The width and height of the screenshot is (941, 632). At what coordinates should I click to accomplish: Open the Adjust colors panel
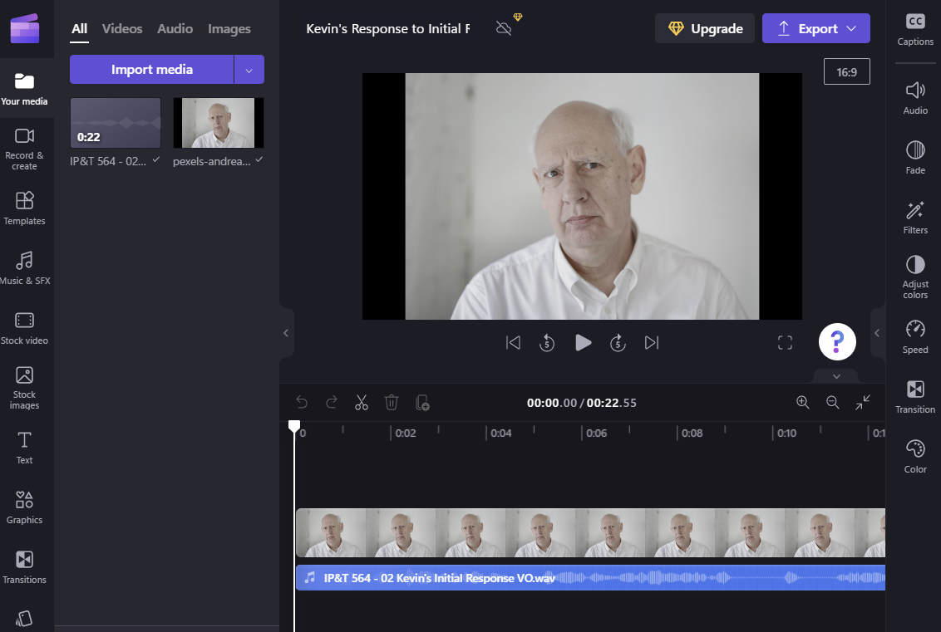915,277
